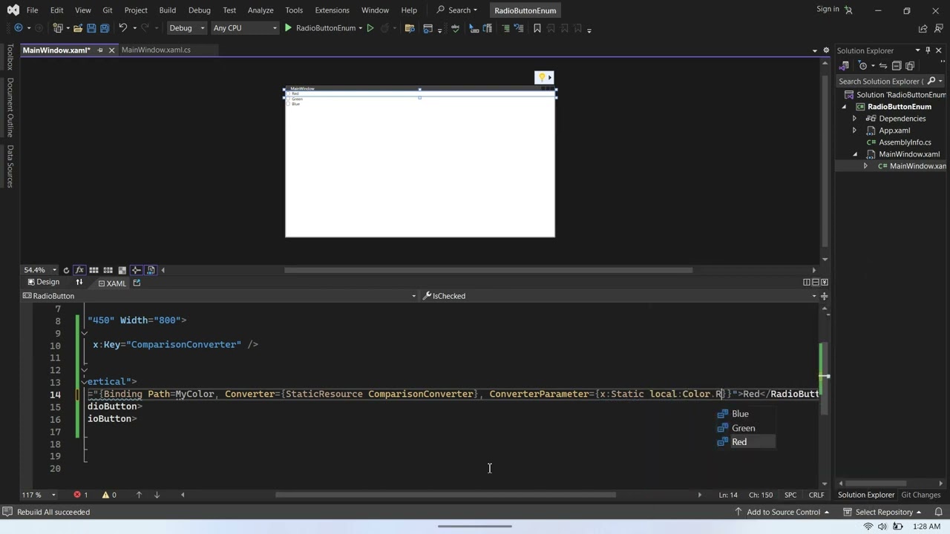950x534 pixels.
Task: Click Sync with Active Document arrows icon
Action: coord(883,66)
